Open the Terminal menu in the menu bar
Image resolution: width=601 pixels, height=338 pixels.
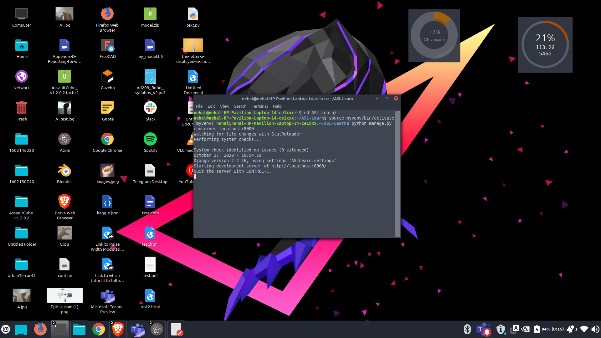click(259, 106)
